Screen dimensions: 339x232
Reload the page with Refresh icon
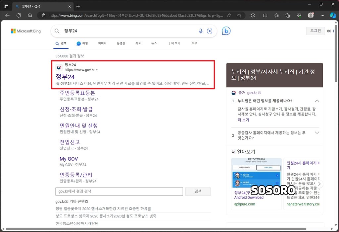pyautogui.click(x=19, y=15)
